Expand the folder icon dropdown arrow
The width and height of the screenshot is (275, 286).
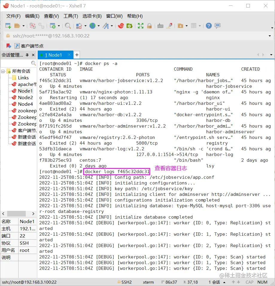coord(187,26)
